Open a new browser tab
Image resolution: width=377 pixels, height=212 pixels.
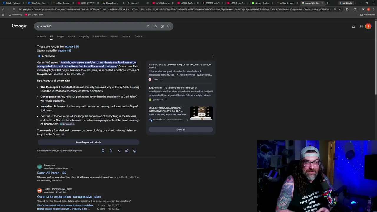click(x=327, y=3)
